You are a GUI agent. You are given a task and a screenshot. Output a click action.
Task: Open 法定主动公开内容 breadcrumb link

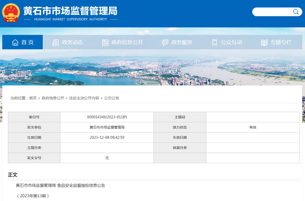[x=84, y=98]
